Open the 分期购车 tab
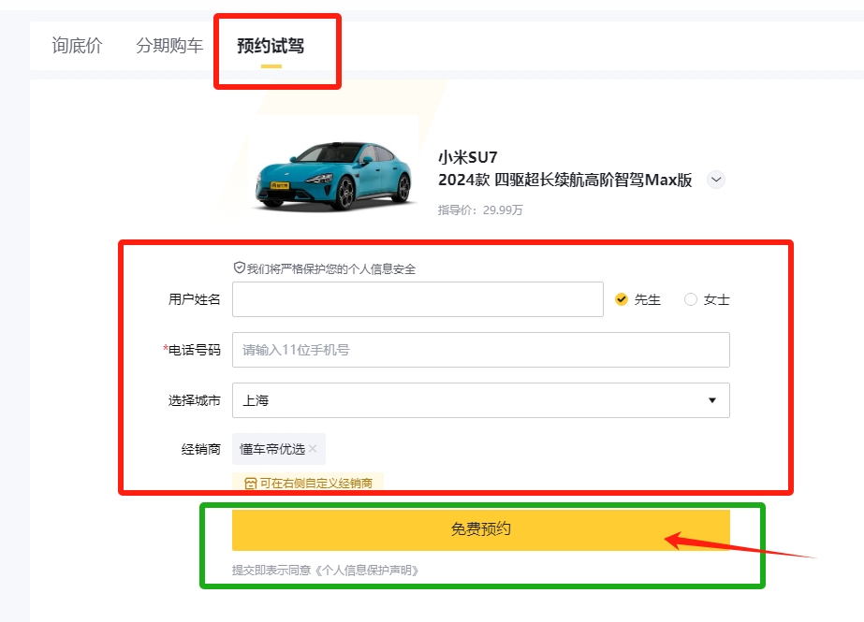The width and height of the screenshot is (864, 622). tap(169, 46)
